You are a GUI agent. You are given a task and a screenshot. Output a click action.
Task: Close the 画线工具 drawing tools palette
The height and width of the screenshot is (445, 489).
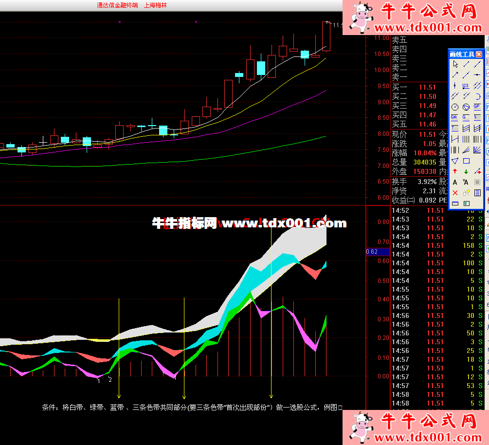479,54
